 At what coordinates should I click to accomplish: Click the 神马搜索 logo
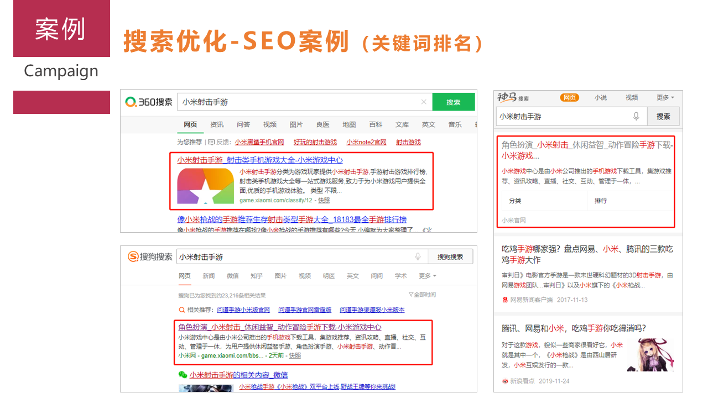click(513, 98)
